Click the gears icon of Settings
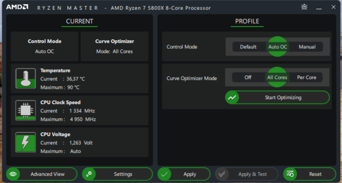The height and width of the screenshot is (183, 342). pyautogui.click(x=89, y=174)
